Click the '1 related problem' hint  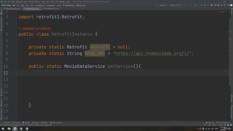(35, 28)
